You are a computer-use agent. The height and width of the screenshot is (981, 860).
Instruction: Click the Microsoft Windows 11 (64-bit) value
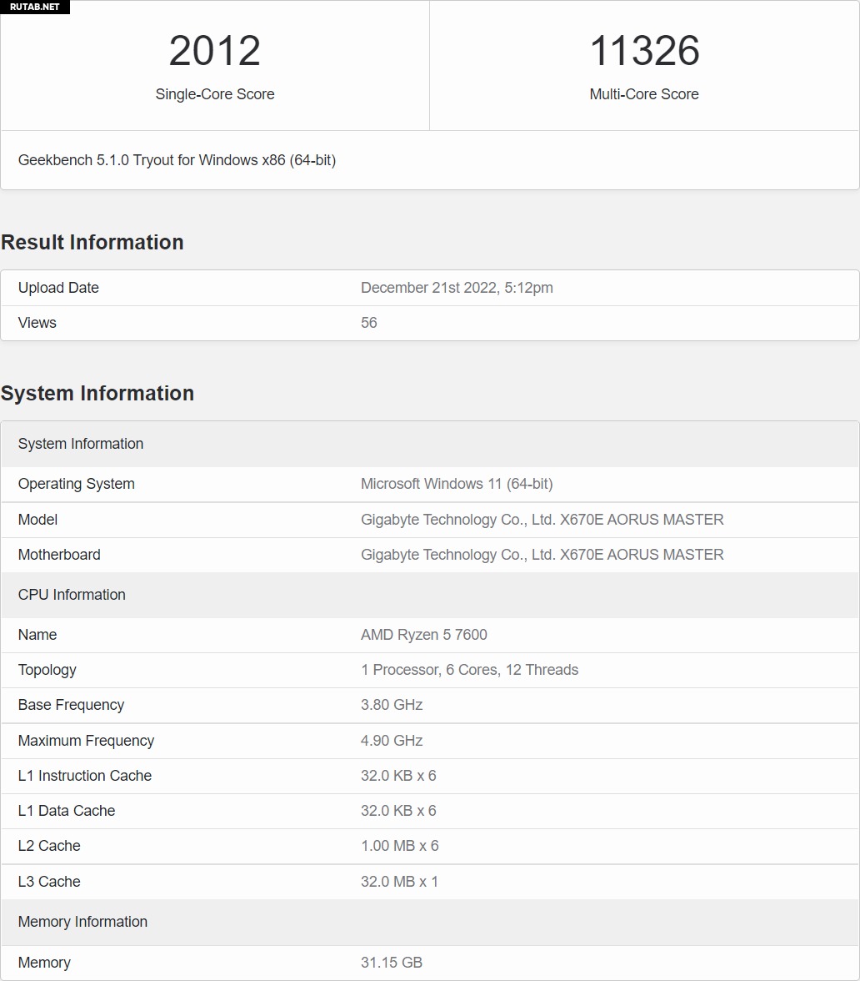(x=457, y=484)
